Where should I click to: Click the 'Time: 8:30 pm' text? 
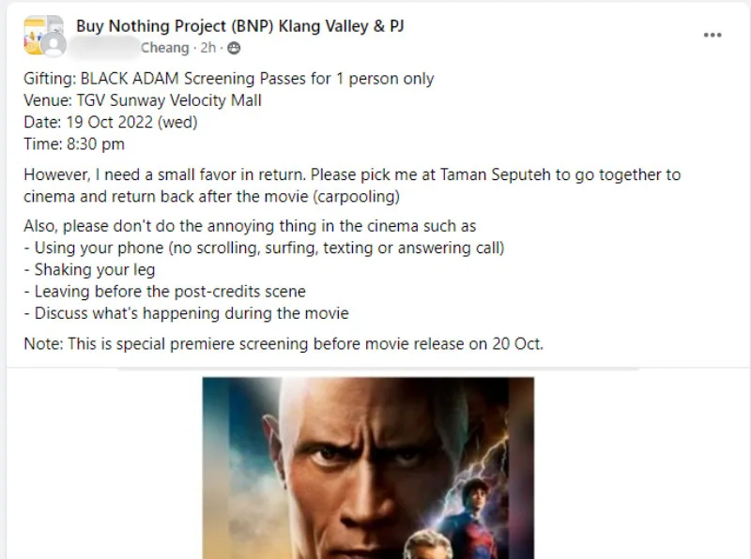(74, 144)
